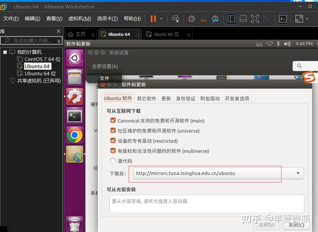318x232 pixels.
Task: Take a snapshot using the clock-plus icon
Action: (191, 19)
